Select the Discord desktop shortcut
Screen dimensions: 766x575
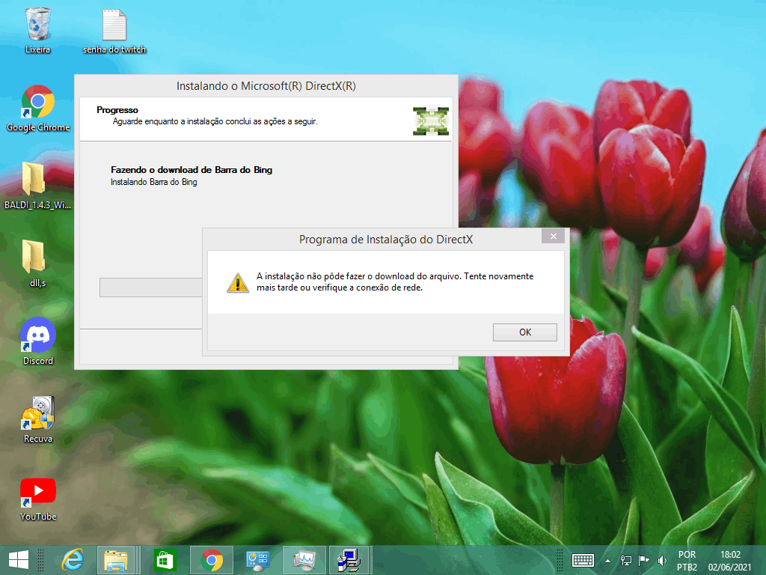pyautogui.click(x=37, y=341)
